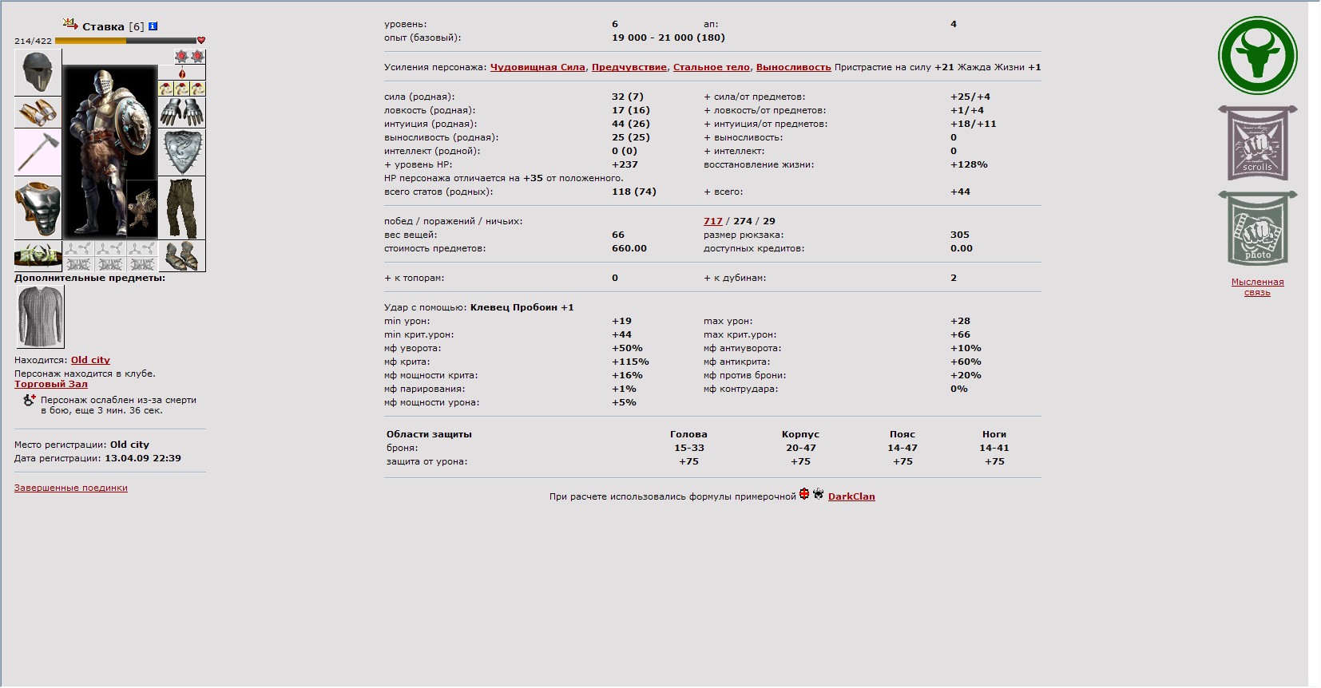Click the green bull emblem logo
This screenshot has height=688, width=1321.
1257,56
